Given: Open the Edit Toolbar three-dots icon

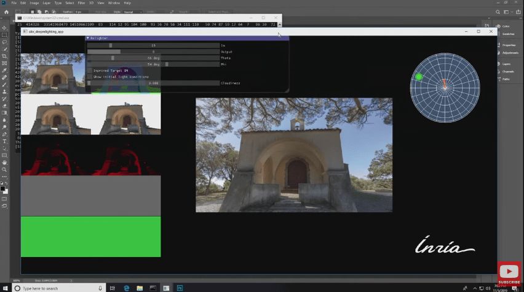Looking at the screenshot, I should 4,177.
